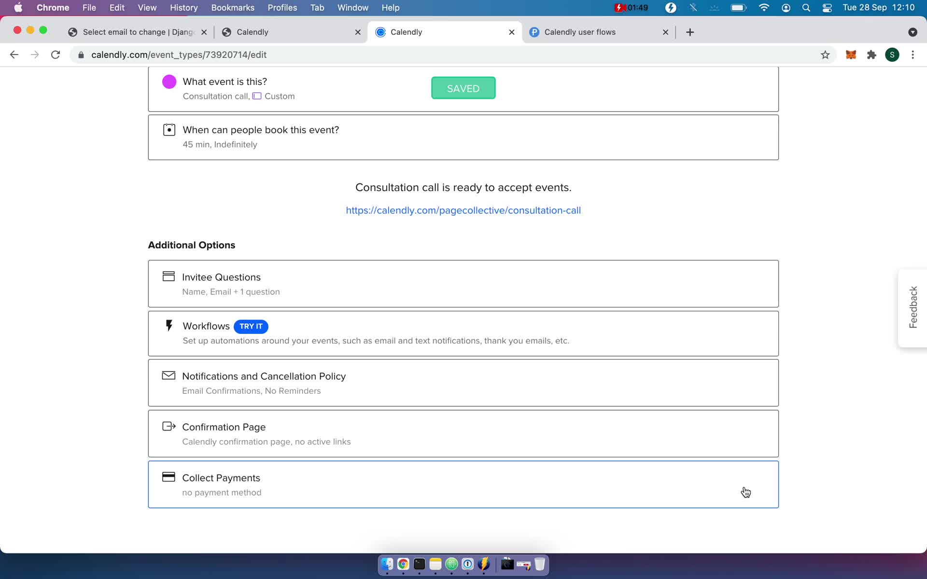Click the TRY IT toggle for Workflows
The height and width of the screenshot is (579, 927).
coord(250,326)
